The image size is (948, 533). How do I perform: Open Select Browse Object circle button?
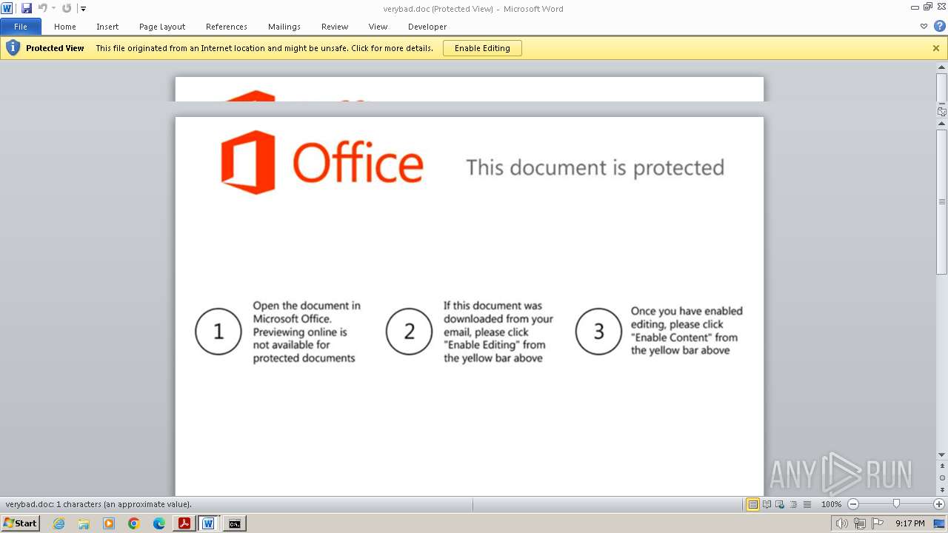(942, 477)
